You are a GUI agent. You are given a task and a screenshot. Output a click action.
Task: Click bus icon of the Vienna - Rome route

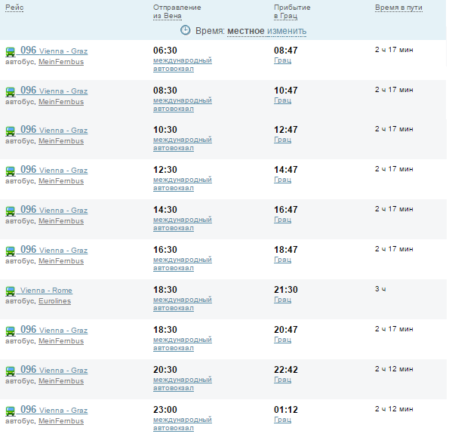tap(11, 291)
